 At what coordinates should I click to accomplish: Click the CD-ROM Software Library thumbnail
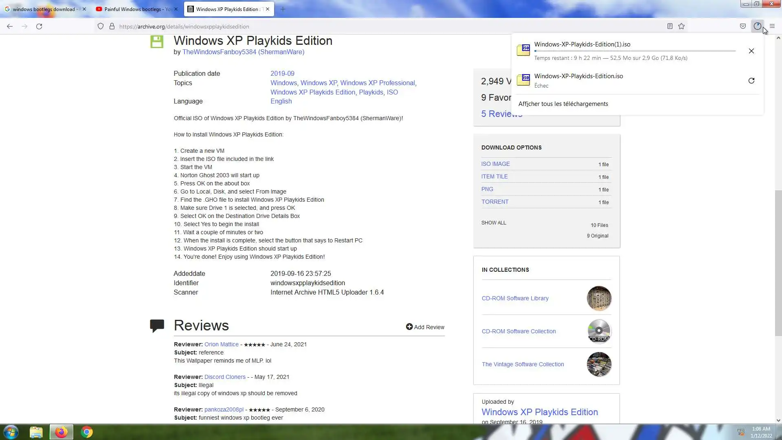click(599, 298)
